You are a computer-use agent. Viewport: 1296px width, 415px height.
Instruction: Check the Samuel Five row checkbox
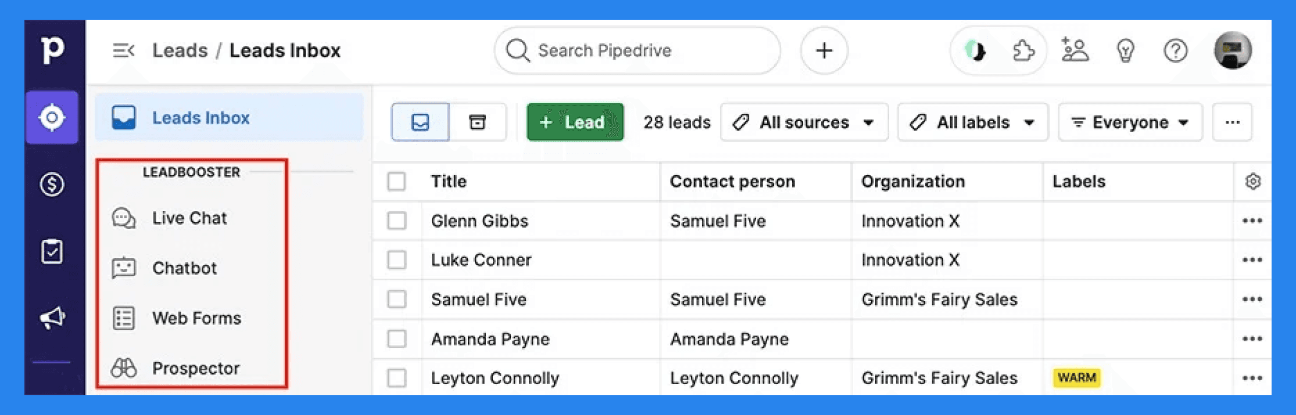coord(396,299)
